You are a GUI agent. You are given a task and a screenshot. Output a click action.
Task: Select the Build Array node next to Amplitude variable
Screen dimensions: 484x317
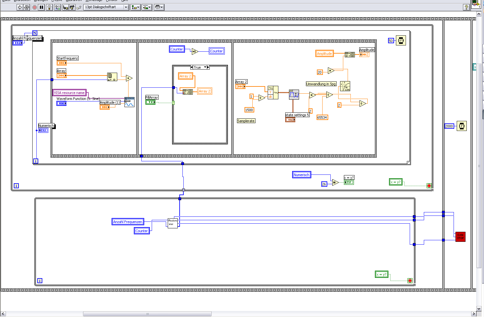350,55
